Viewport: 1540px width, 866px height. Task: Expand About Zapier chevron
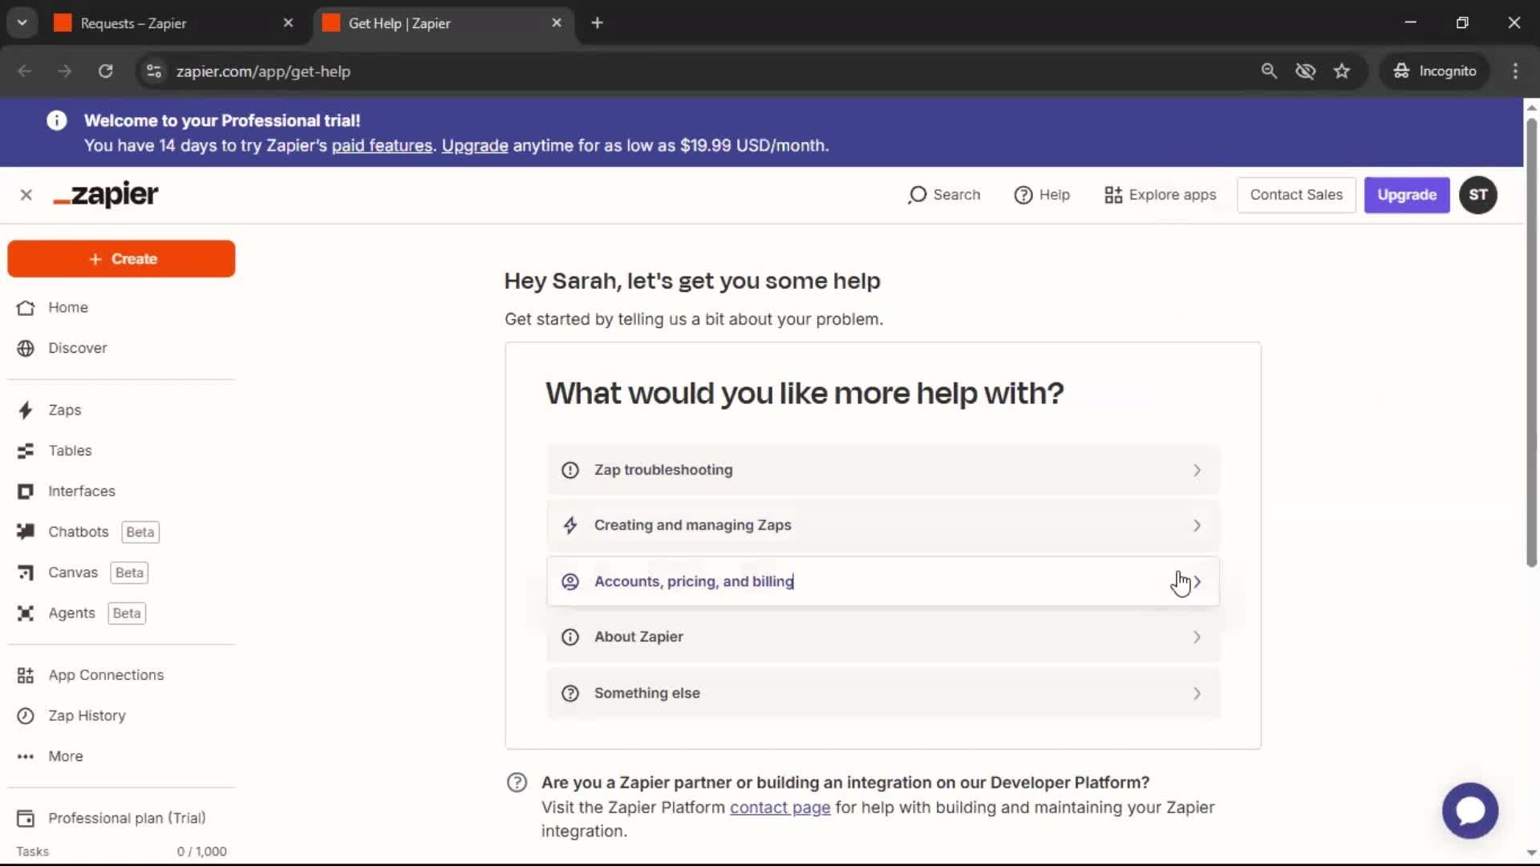click(1196, 637)
